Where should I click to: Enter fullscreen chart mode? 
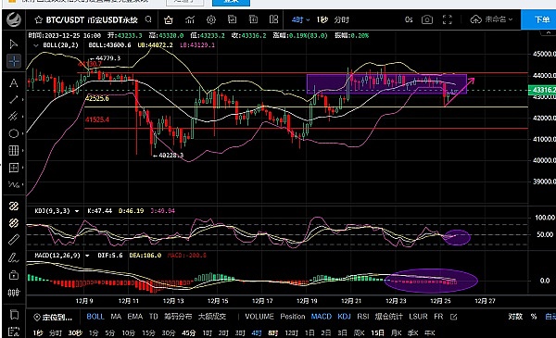448,19
